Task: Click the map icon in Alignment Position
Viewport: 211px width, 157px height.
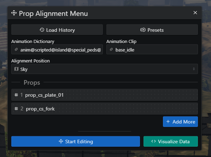Action: pyautogui.click(x=16, y=69)
